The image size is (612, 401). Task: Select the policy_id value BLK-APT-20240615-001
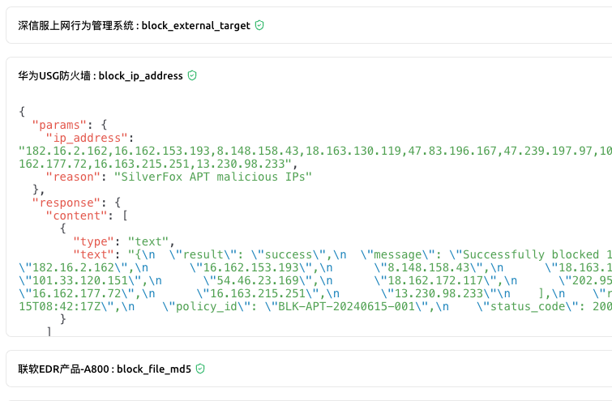347,306
